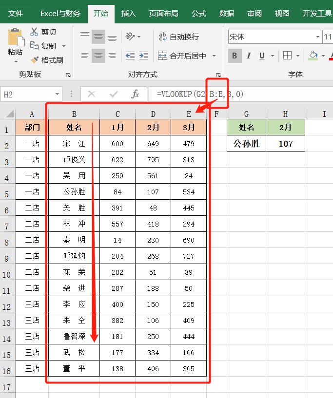
Task: Select the cell containing 卢俊义
Action: (74, 159)
